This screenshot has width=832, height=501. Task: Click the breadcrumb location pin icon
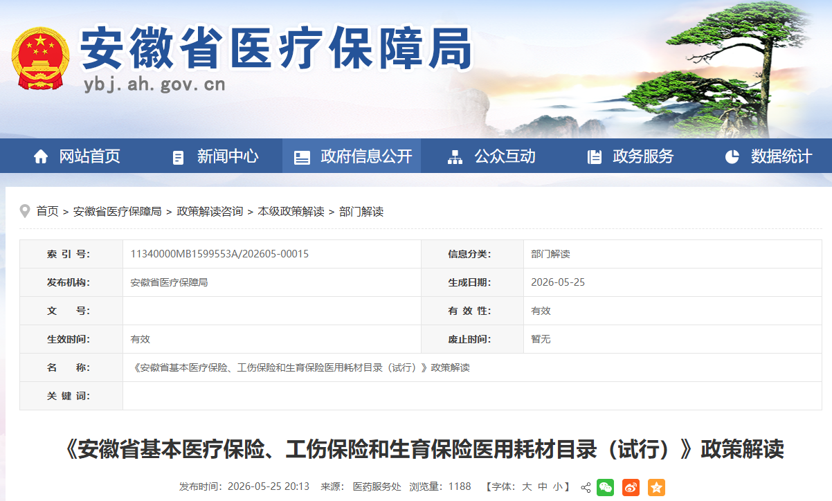click(25, 211)
